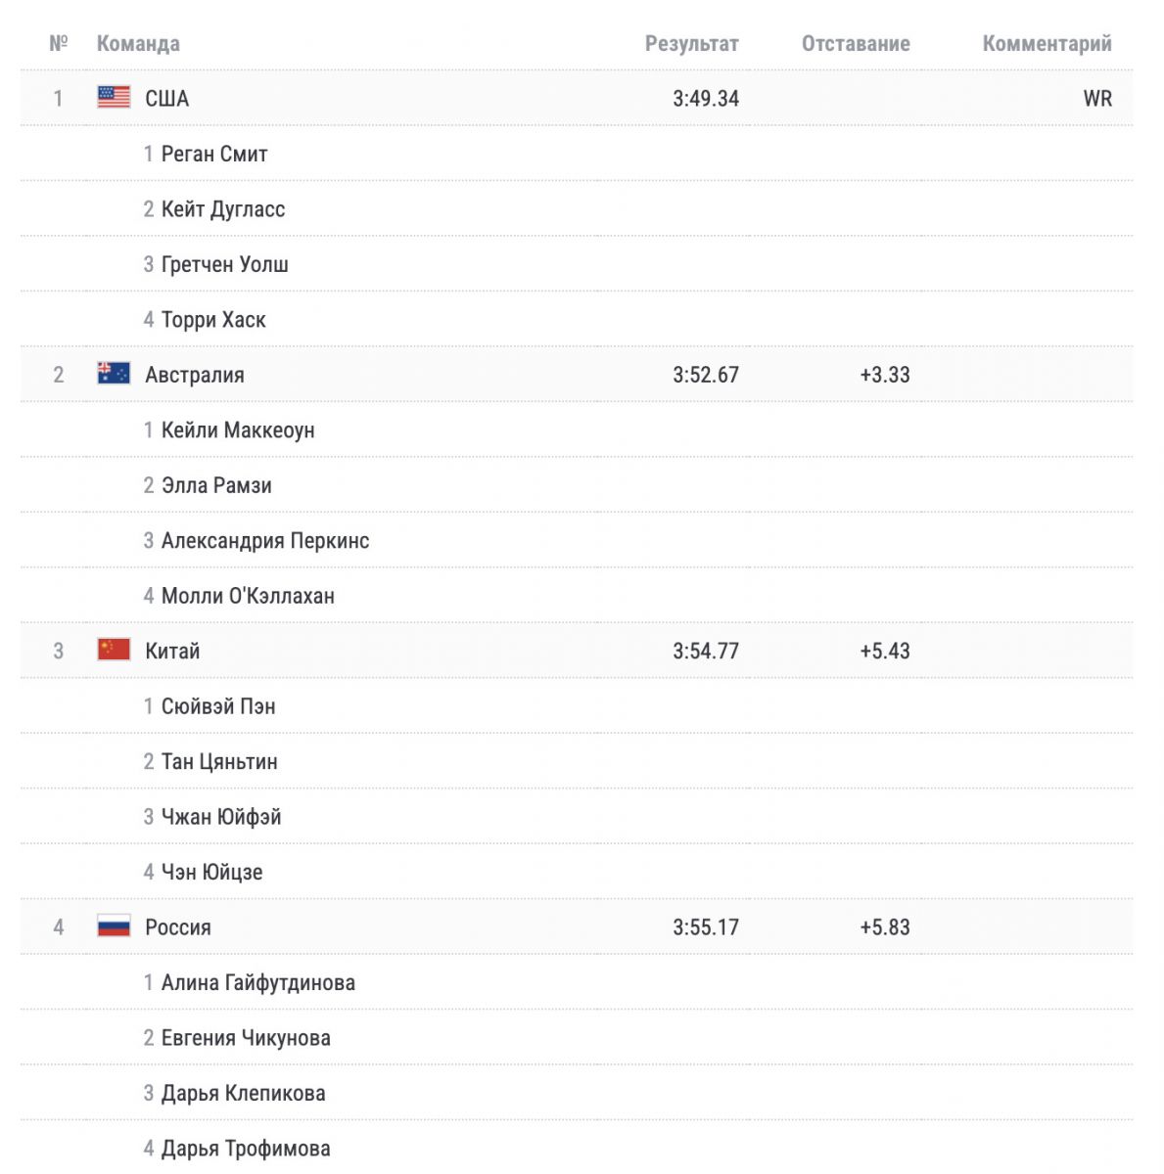
Task: Click the USA flag icon
Action: coord(114,97)
